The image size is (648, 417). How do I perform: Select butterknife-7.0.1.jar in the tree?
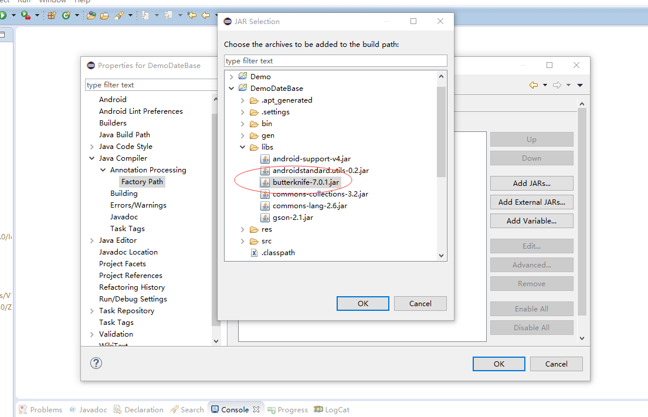[306, 182]
